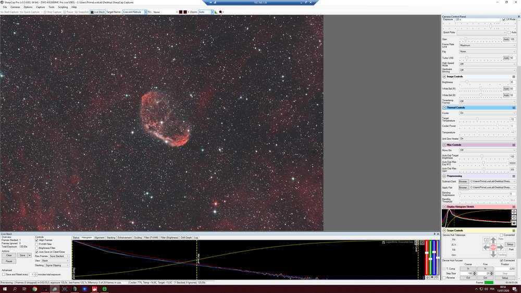This screenshot has height=293, width=521.
Task: Open the Windows Start menu
Action: click(x=5, y=289)
